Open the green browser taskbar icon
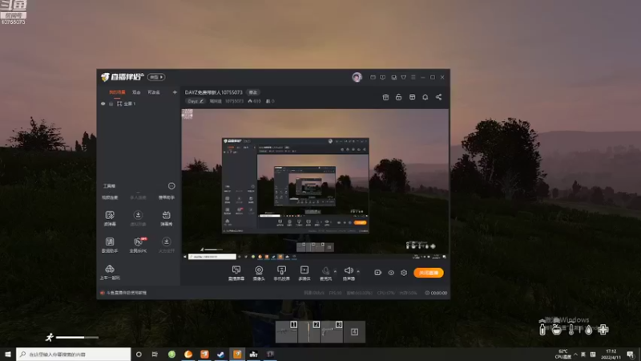Screen dimensions: 641x361 [x=171, y=354]
